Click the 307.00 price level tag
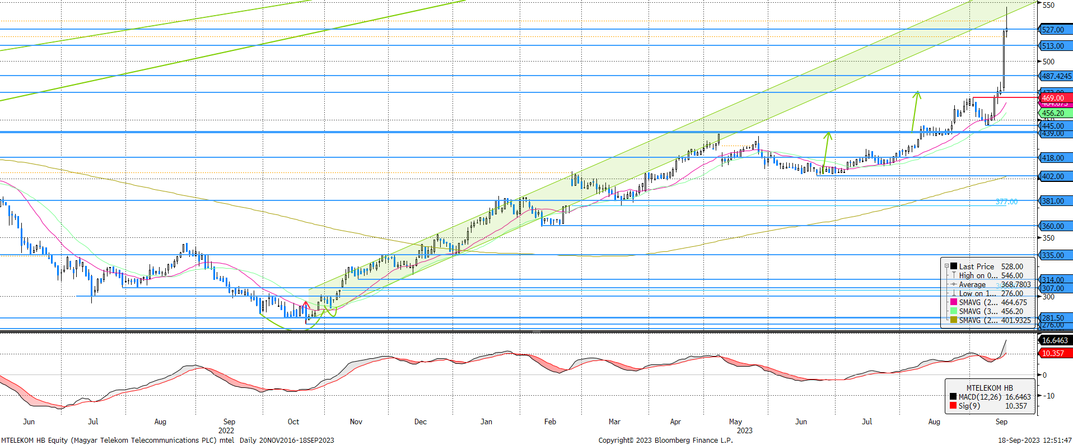 click(1056, 288)
